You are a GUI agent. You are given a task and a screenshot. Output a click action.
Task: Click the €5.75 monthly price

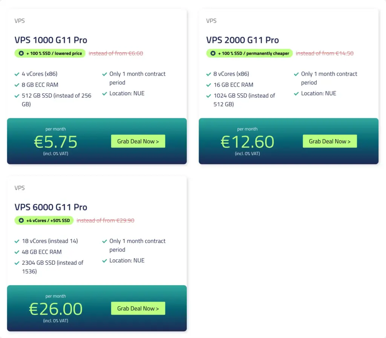tap(56, 142)
